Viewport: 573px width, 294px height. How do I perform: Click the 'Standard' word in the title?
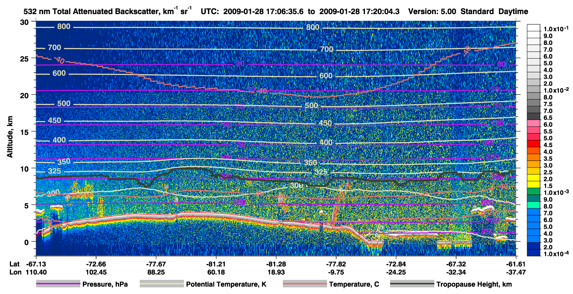coord(478,12)
